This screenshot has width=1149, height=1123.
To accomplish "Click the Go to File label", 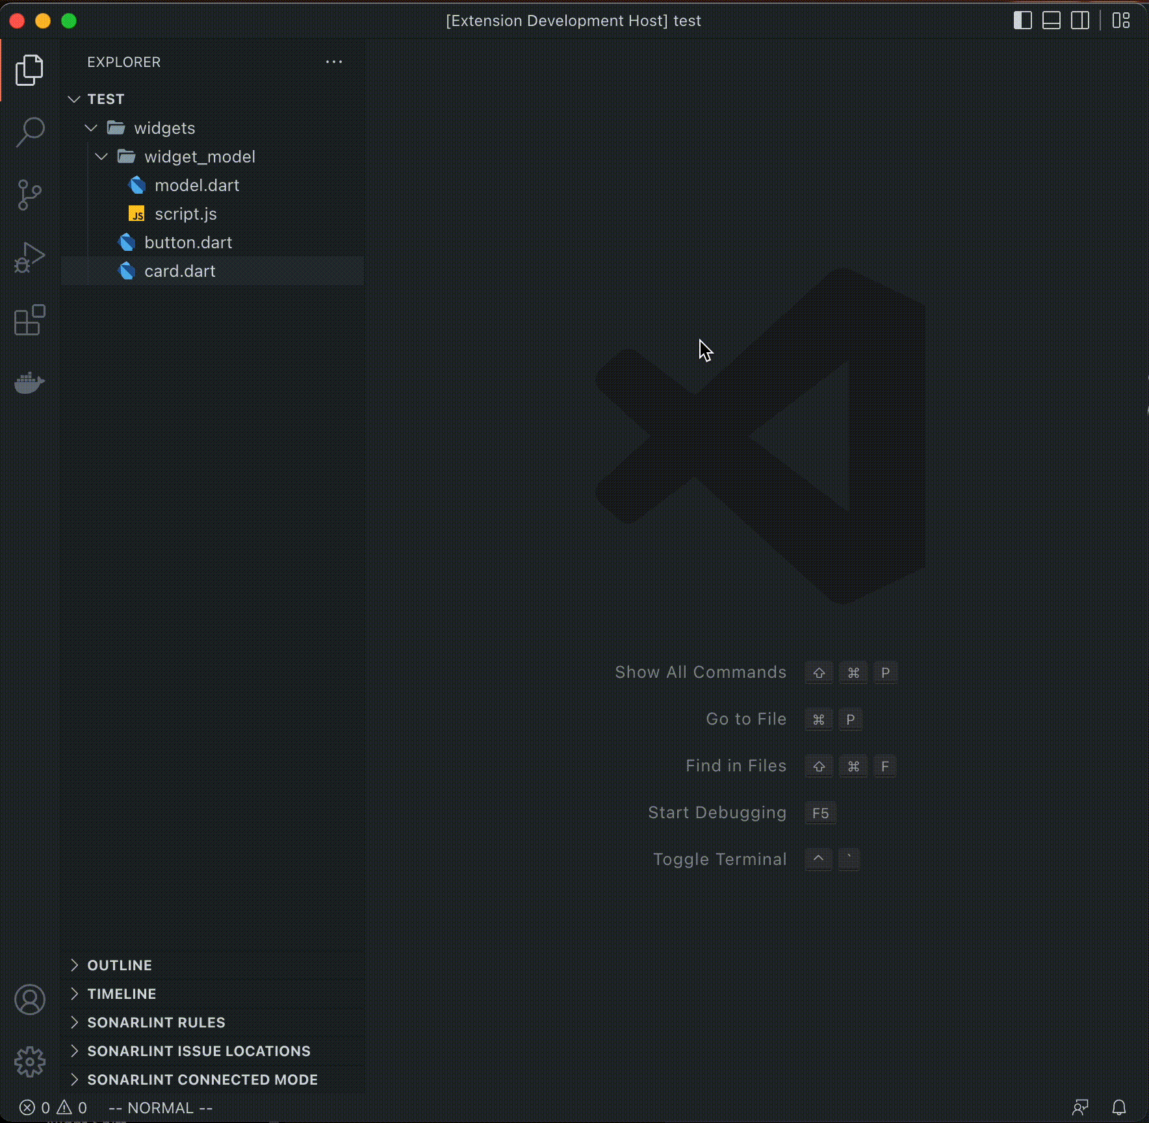I will click(x=746, y=719).
